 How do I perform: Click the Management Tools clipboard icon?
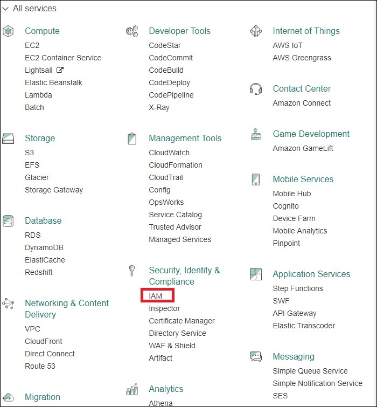pos(132,139)
